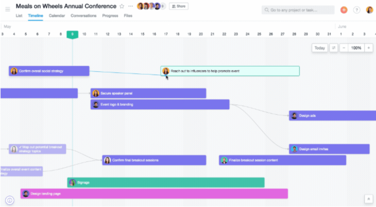Star the Meals on Wheels project

tap(122, 6)
